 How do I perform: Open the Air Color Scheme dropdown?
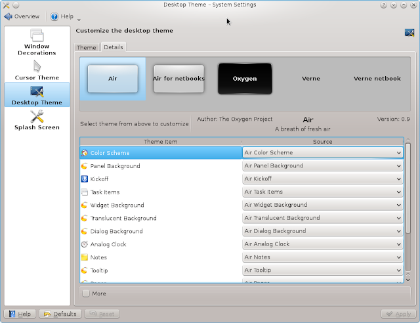click(323, 152)
